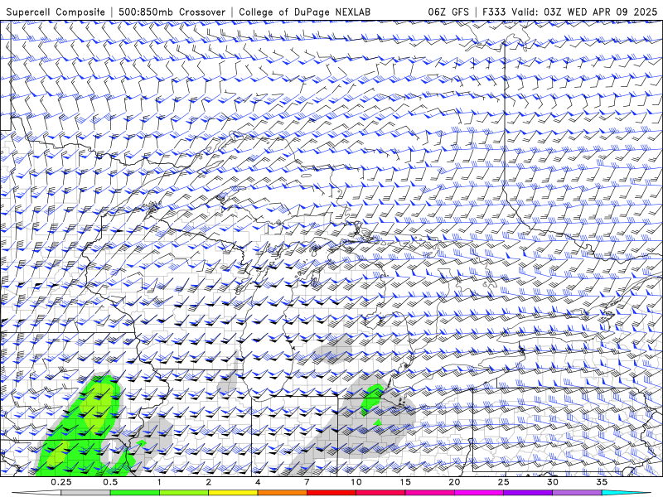
Task: Select the yellow 2–4 legend swatch
Action: tap(233, 493)
